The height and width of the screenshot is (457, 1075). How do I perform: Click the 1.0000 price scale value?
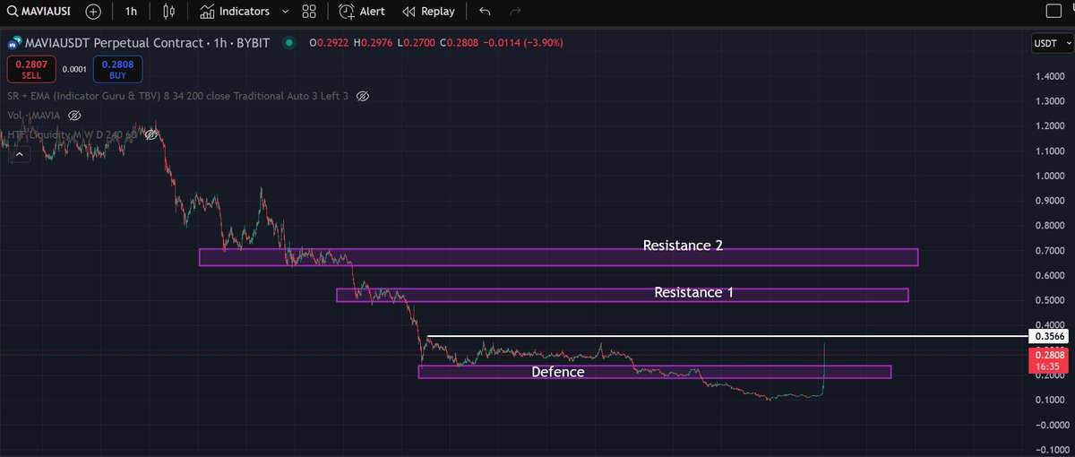pos(1050,176)
